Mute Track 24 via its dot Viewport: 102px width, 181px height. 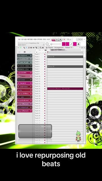click(x=45, y=111)
